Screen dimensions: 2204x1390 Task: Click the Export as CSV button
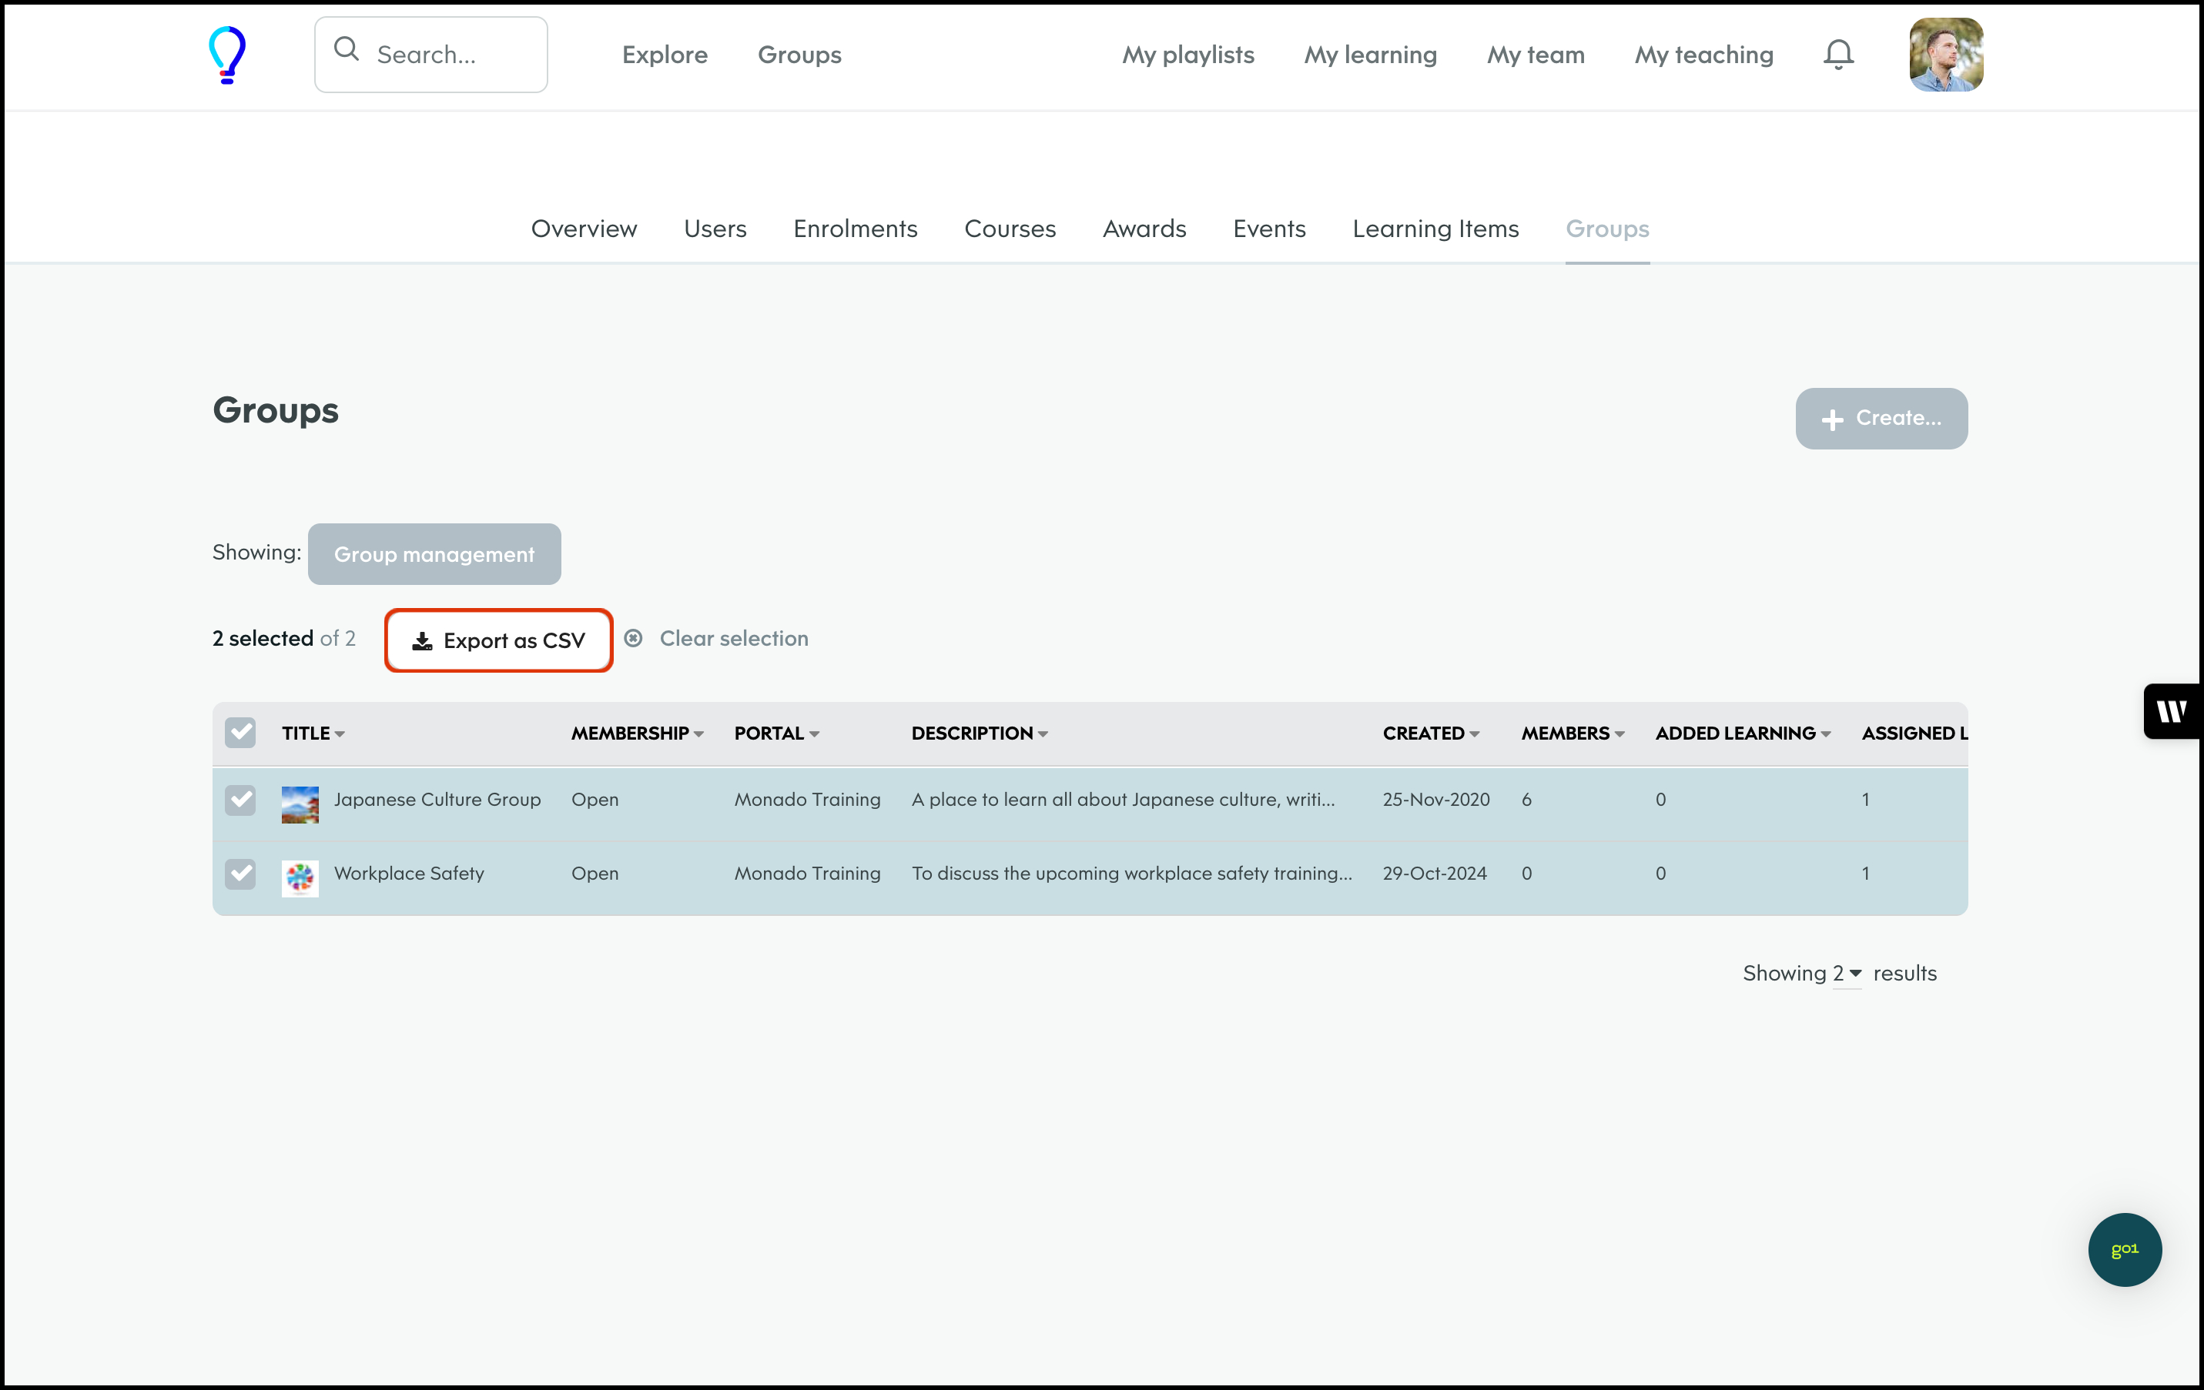pos(499,640)
